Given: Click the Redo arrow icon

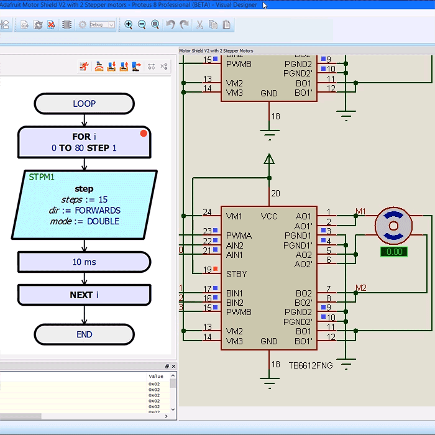Looking at the screenshot, I should pyautogui.click(x=184, y=25).
